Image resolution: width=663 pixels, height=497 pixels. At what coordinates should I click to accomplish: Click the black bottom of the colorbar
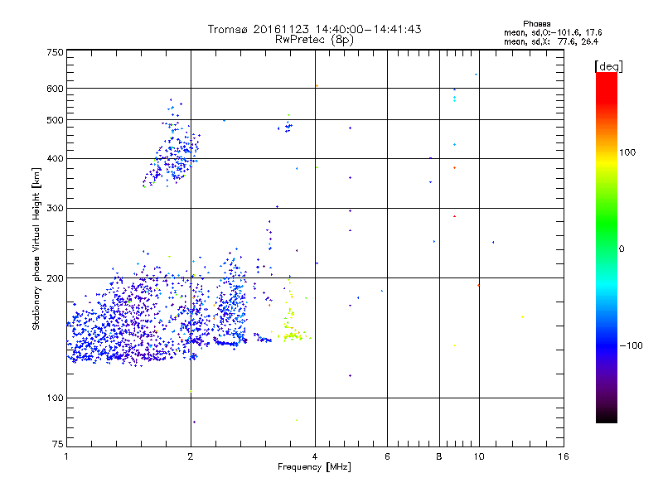click(607, 417)
